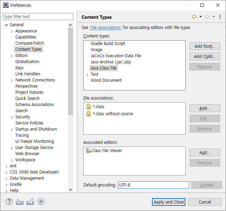
Task: Click the Default encoding UTF-8 field
Action: (x=153, y=185)
